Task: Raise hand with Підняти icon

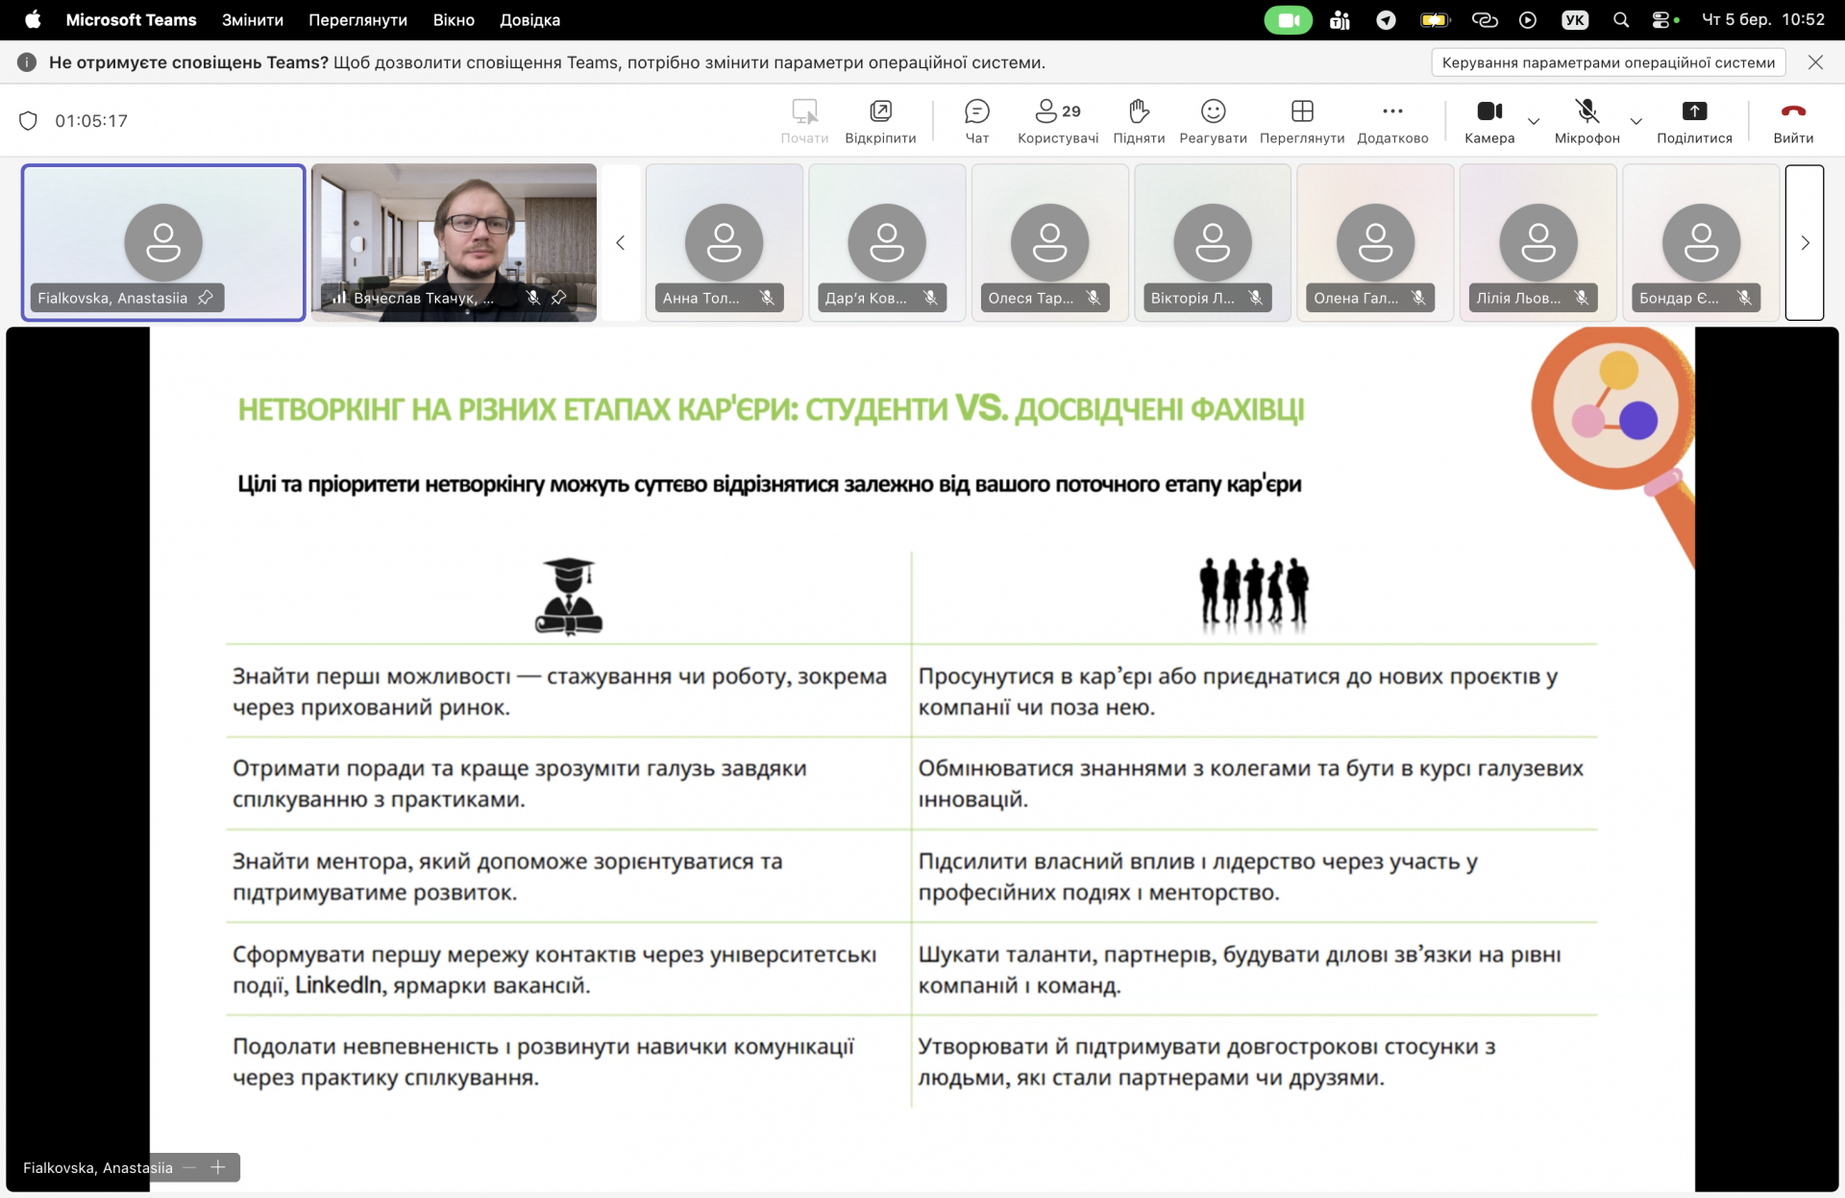Action: tap(1139, 121)
